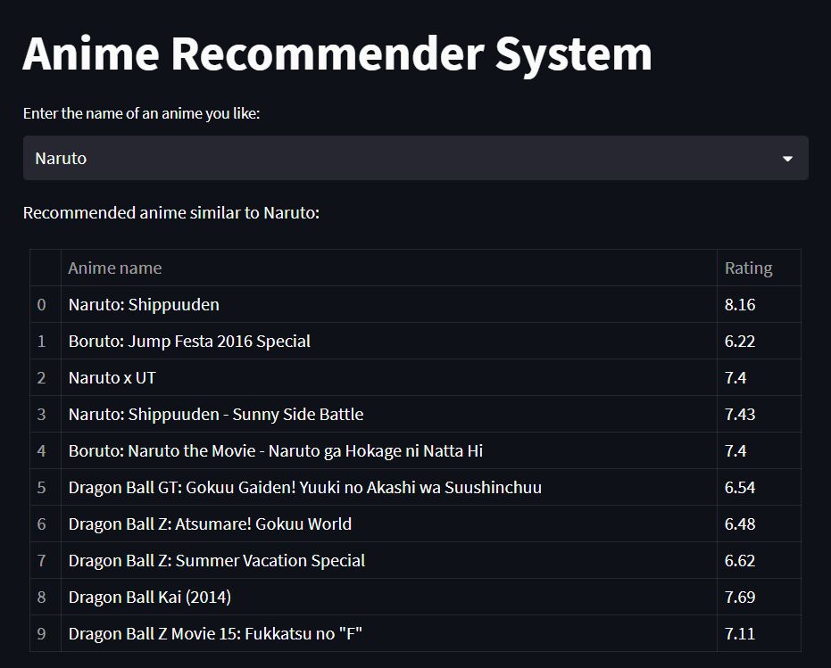Viewport: 831px width, 668px height.
Task: Click the Rating column header
Action: pos(748,268)
